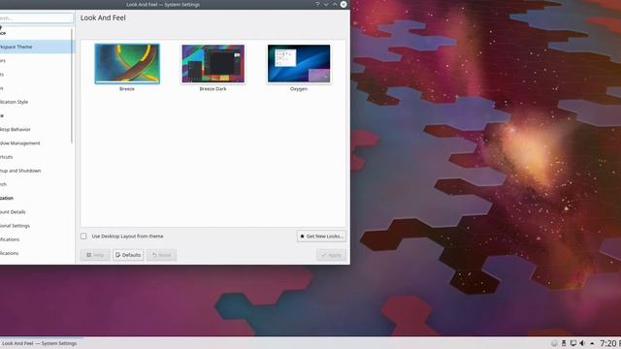Open Workspace Theme in the sidebar

click(37, 47)
